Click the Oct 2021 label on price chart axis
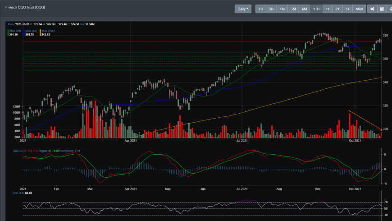The height and width of the screenshot is (221, 392). point(355,141)
